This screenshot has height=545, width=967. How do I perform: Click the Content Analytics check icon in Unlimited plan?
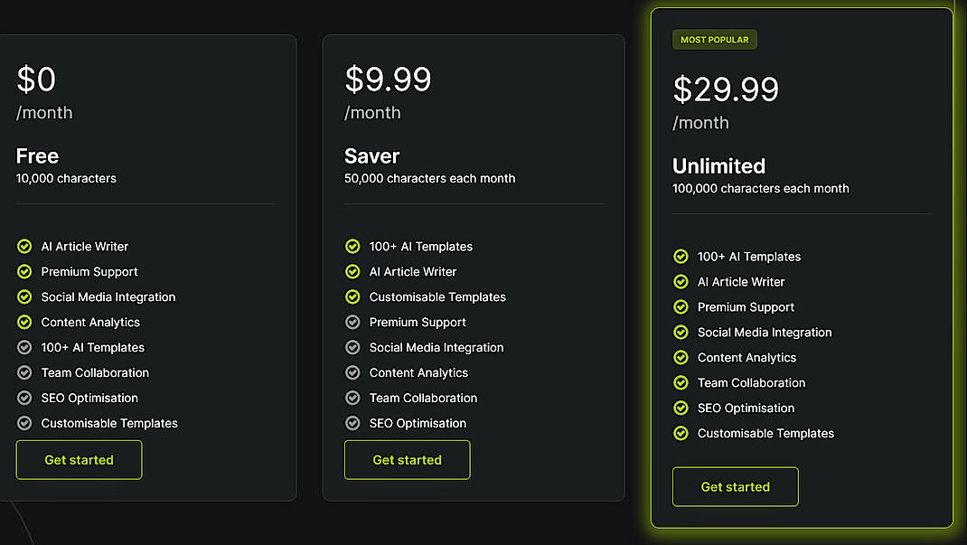(681, 357)
